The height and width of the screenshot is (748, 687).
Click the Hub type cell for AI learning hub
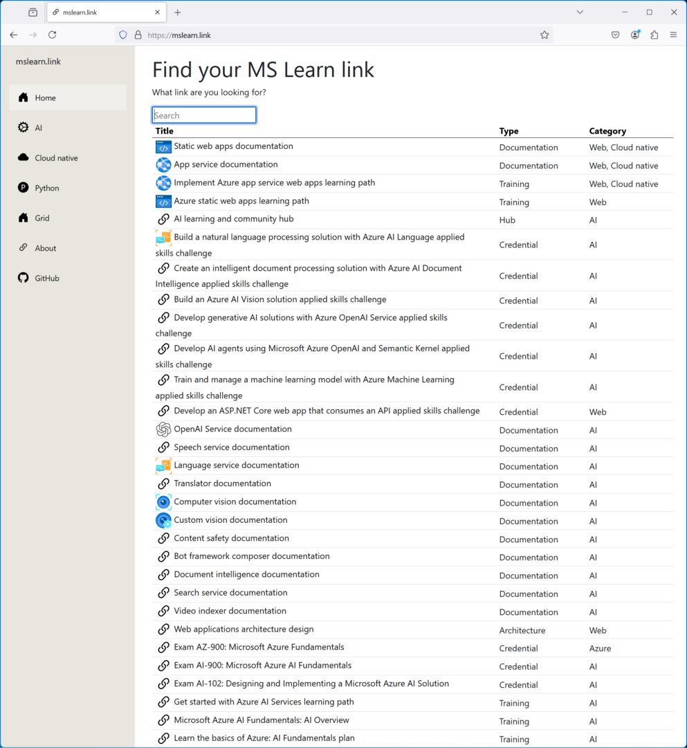click(x=507, y=220)
